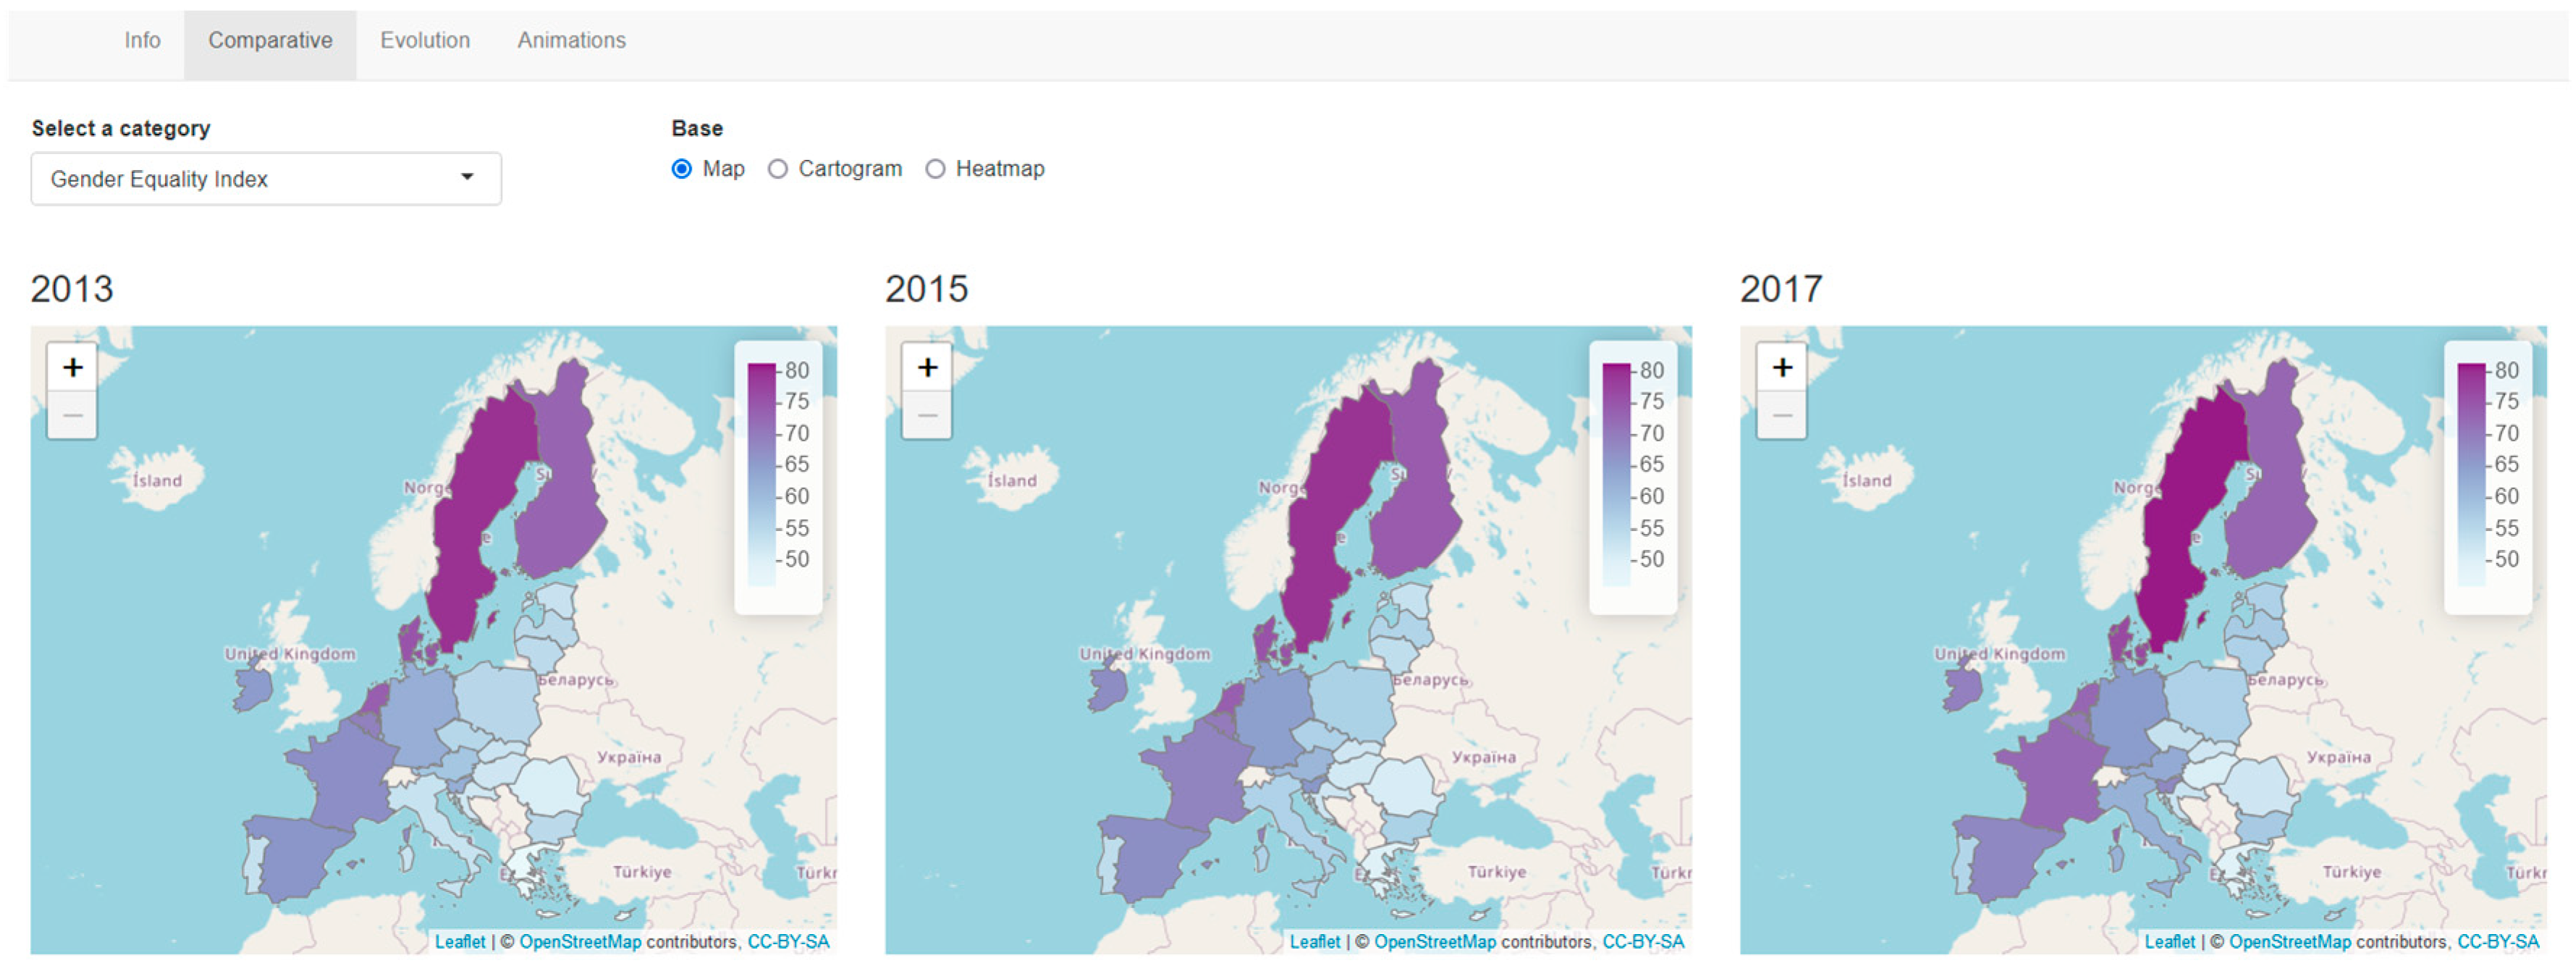This screenshot has height=963, width=2576.
Task: Select the Map base option
Action: 682,169
